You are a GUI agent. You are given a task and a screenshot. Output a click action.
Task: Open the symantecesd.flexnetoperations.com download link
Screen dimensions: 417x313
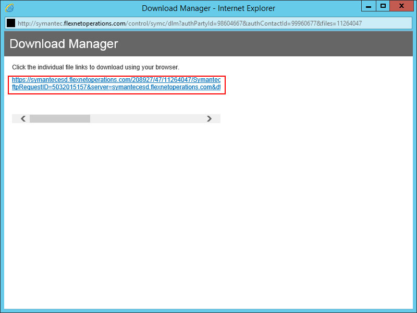click(116, 83)
